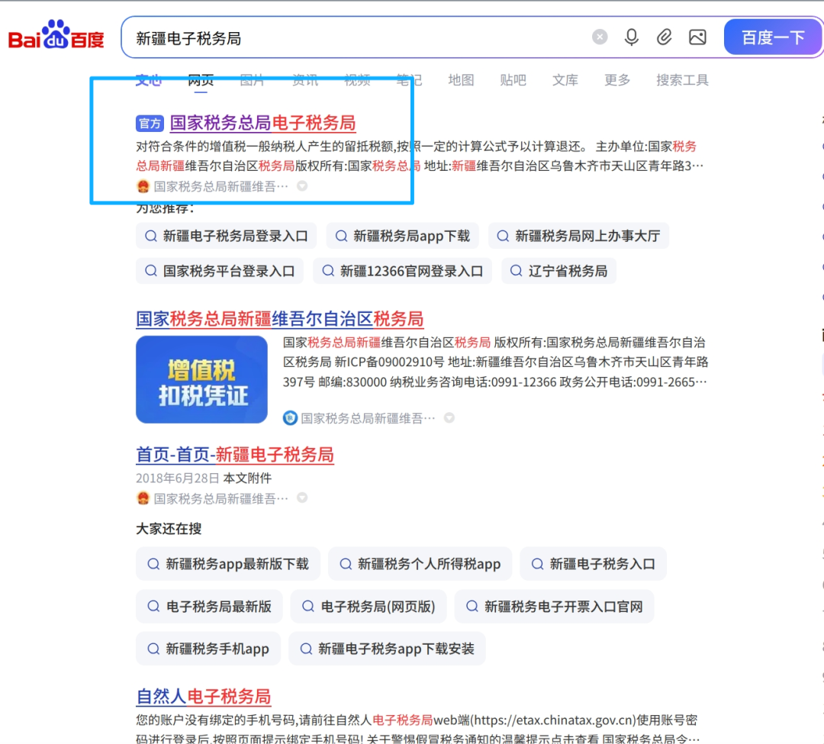Search related 电子税务局最新版
The height and width of the screenshot is (744, 824).
[x=209, y=607]
